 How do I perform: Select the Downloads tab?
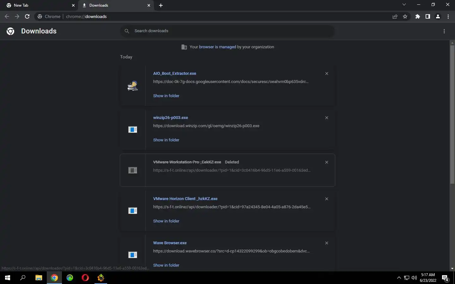coord(116,5)
